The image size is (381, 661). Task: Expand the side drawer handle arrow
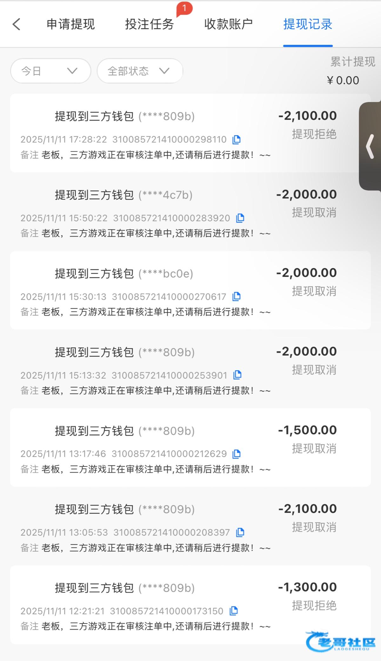point(370,146)
